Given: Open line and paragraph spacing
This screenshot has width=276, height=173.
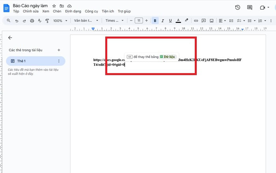Looking at the screenshot, I should click(x=231, y=21).
